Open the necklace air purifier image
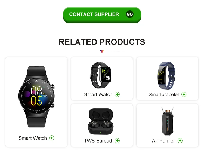The image size is (204, 151). (168, 121)
